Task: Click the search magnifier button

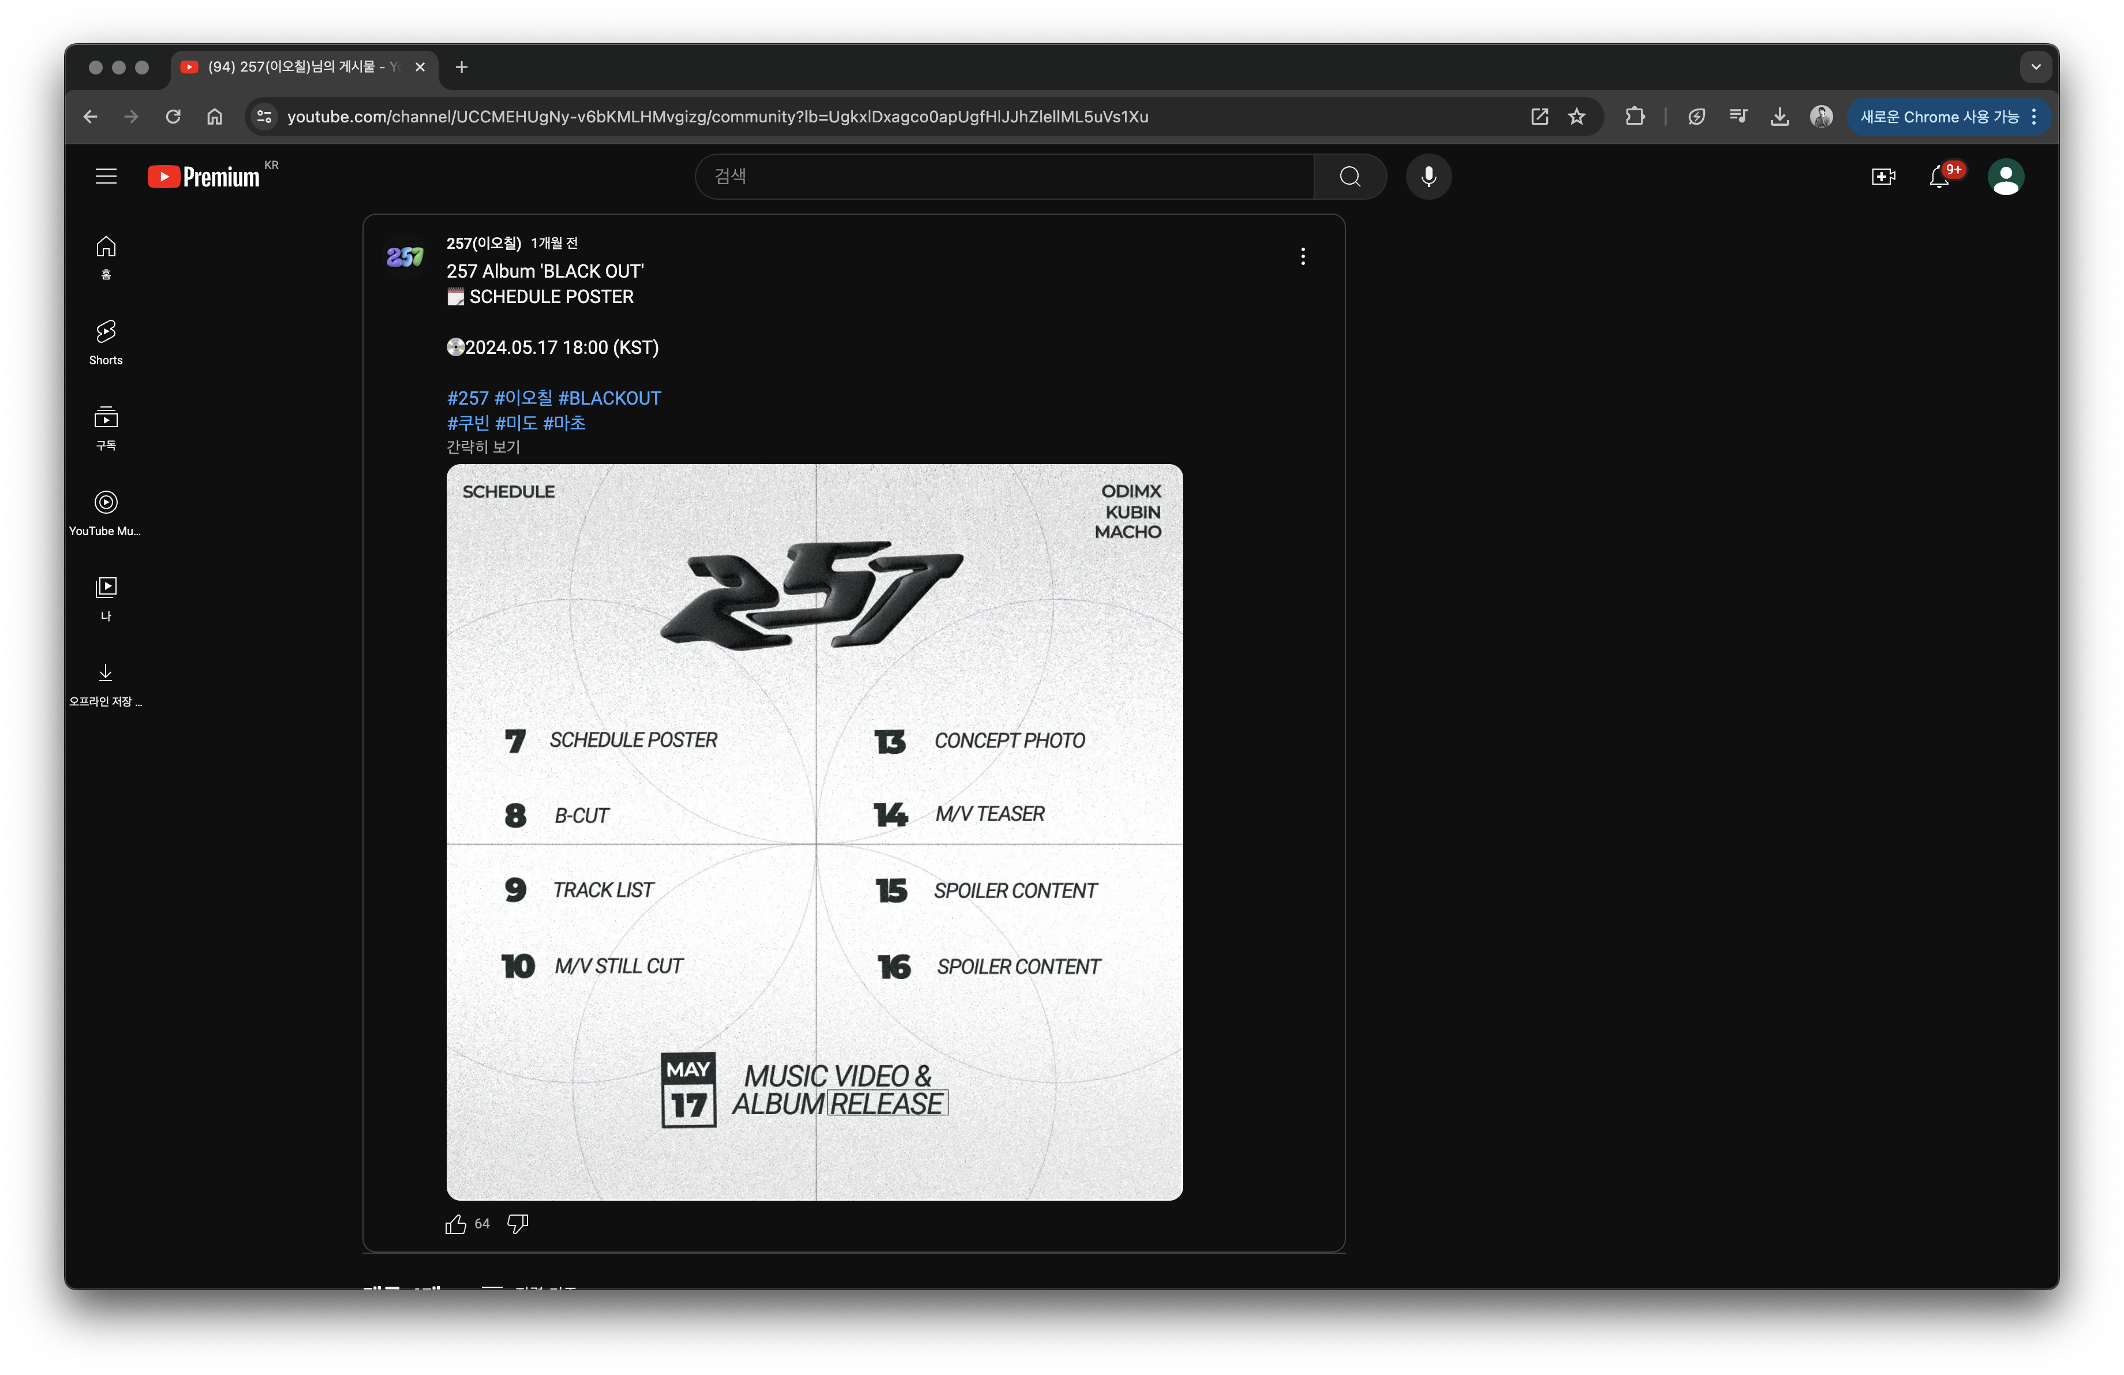Action: [1349, 177]
